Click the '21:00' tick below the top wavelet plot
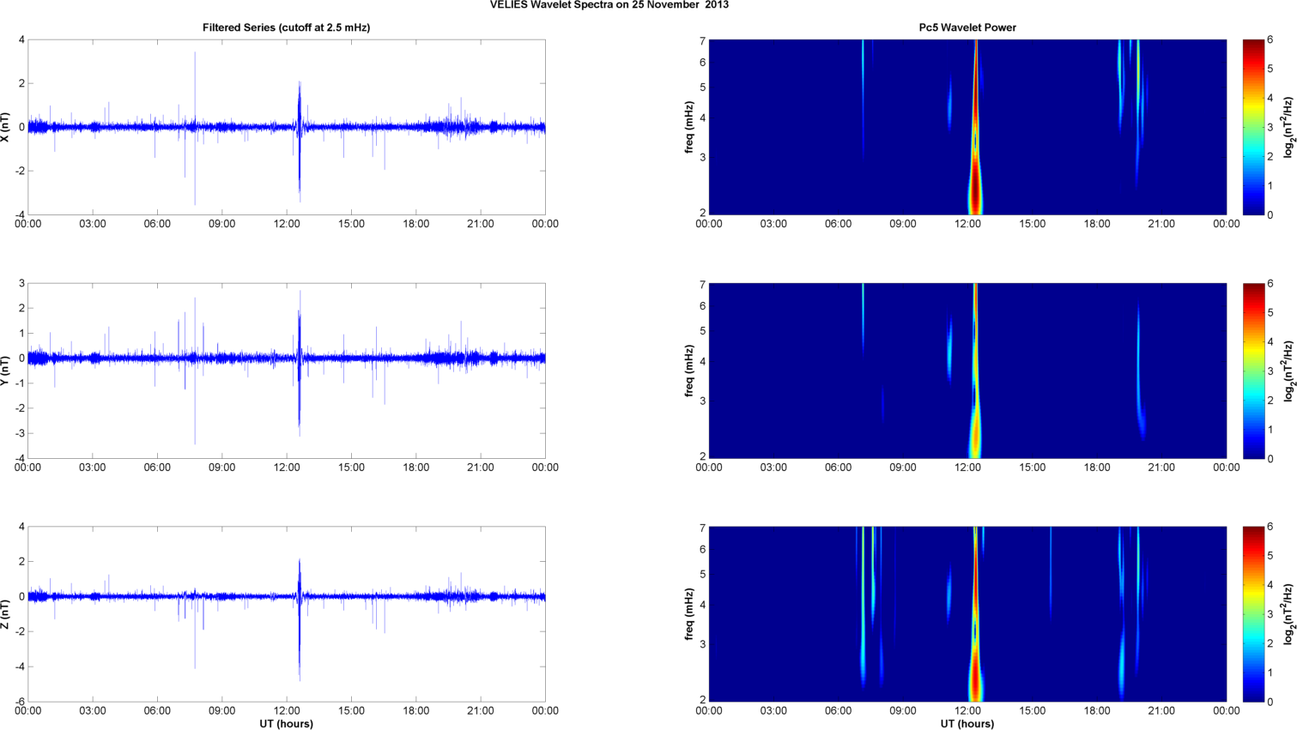 pos(1161,224)
